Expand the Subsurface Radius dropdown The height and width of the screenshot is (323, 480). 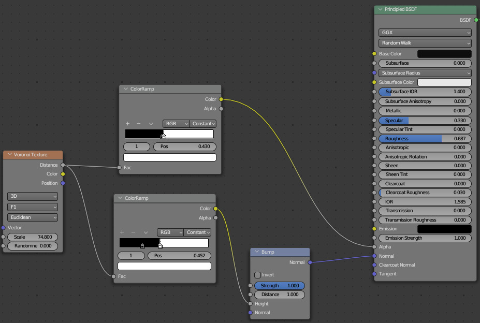click(x=425, y=73)
